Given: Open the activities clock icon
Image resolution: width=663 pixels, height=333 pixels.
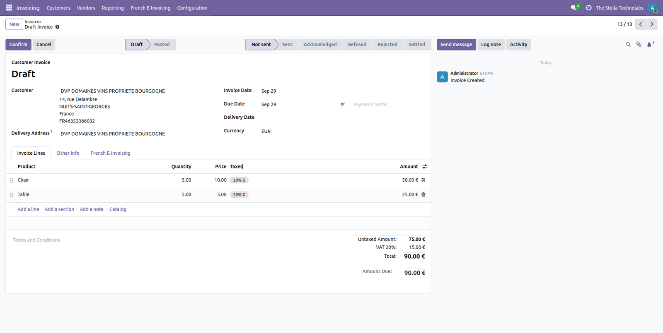Looking at the screenshot, I should coord(588,8).
